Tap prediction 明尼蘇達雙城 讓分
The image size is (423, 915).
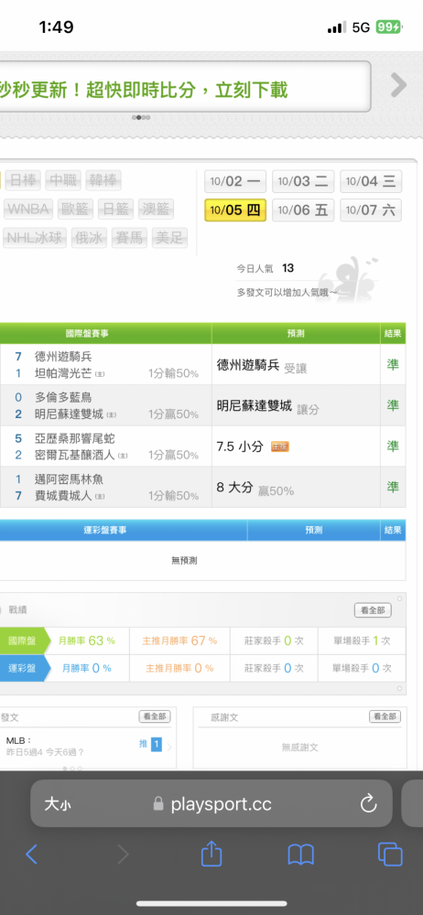pos(267,407)
